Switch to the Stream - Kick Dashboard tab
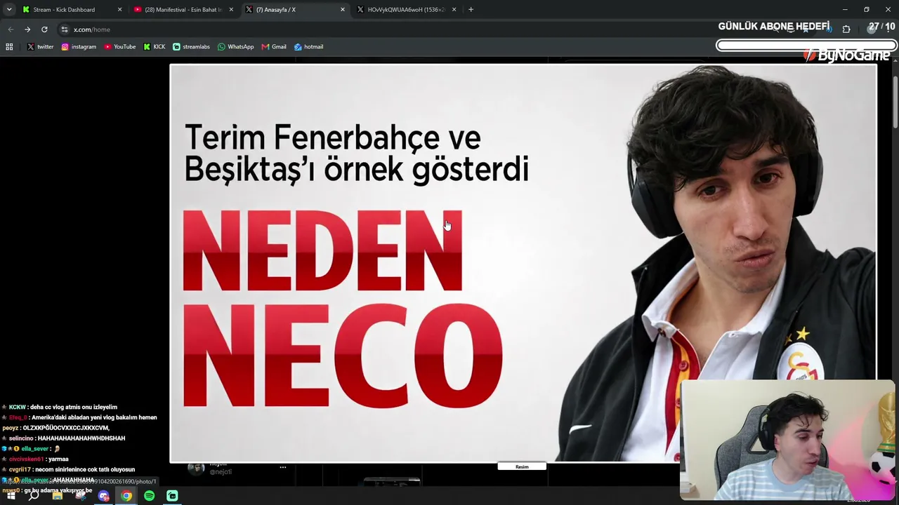The height and width of the screenshot is (505, 899). [72, 10]
